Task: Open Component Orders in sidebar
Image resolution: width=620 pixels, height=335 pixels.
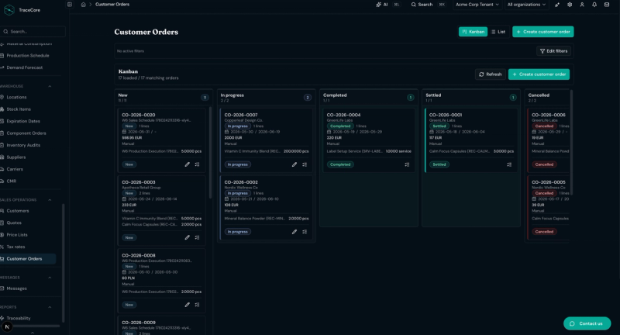Action: click(26, 133)
